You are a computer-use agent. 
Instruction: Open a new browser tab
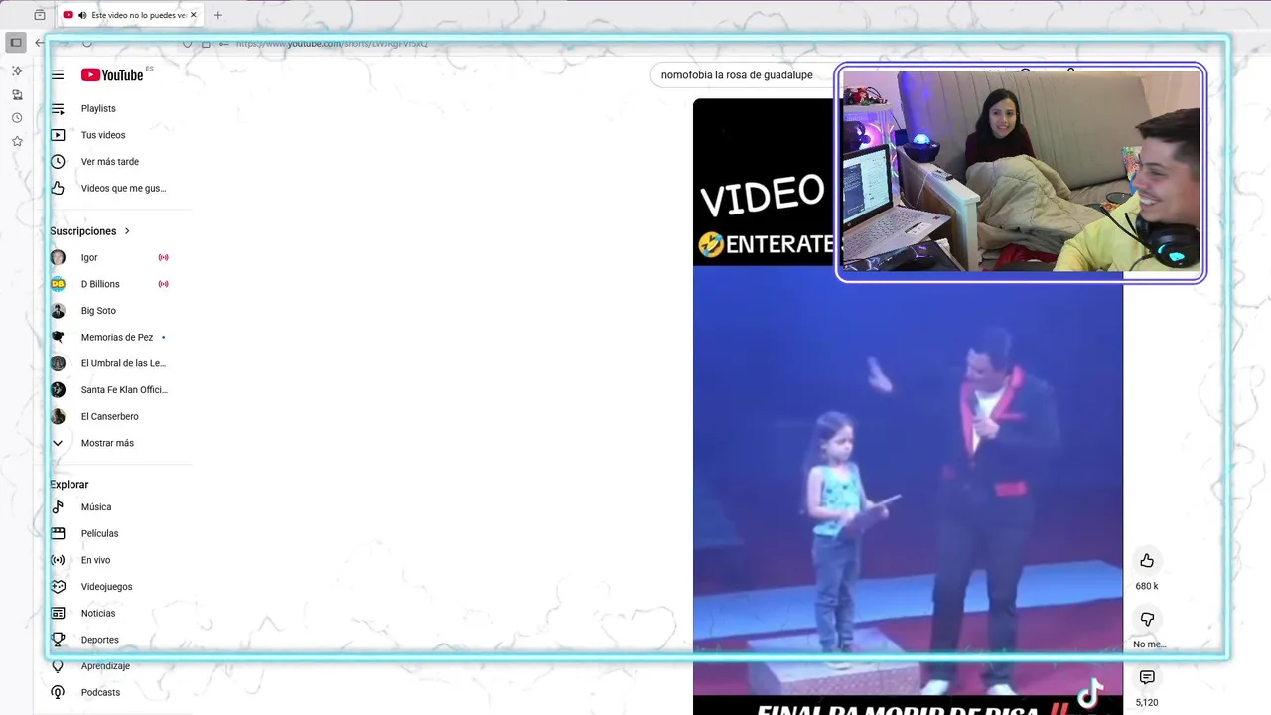[x=218, y=15]
